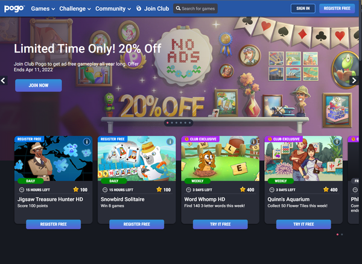
Task: Click Register Free in the header
Action: click(x=337, y=8)
